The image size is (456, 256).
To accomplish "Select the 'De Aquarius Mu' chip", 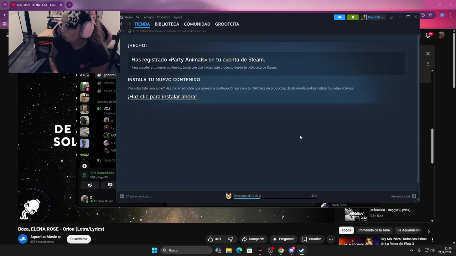I will click(409, 230).
